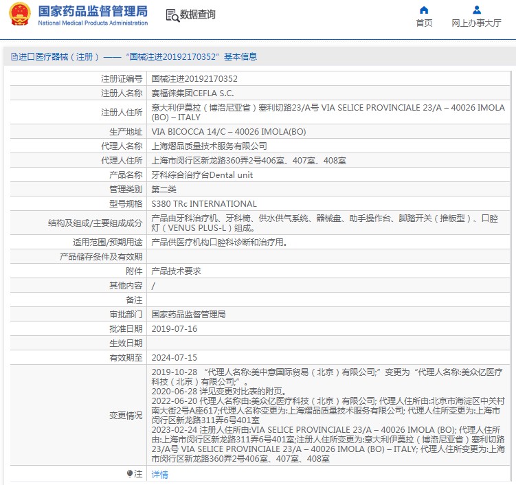Click the 结构及组成/主要组成成分 label

pyautogui.click(x=95, y=223)
